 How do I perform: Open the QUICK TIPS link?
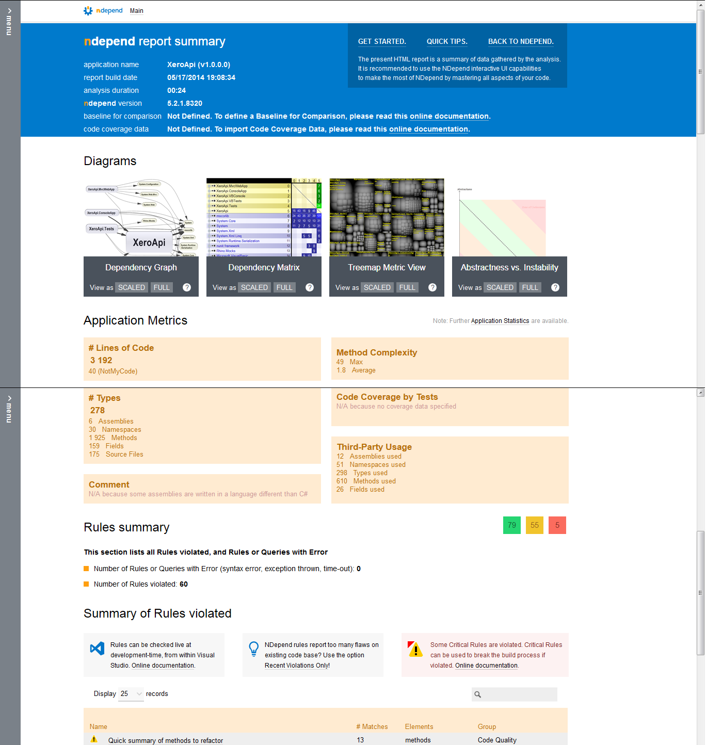pyautogui.click(x=447, y=42)
